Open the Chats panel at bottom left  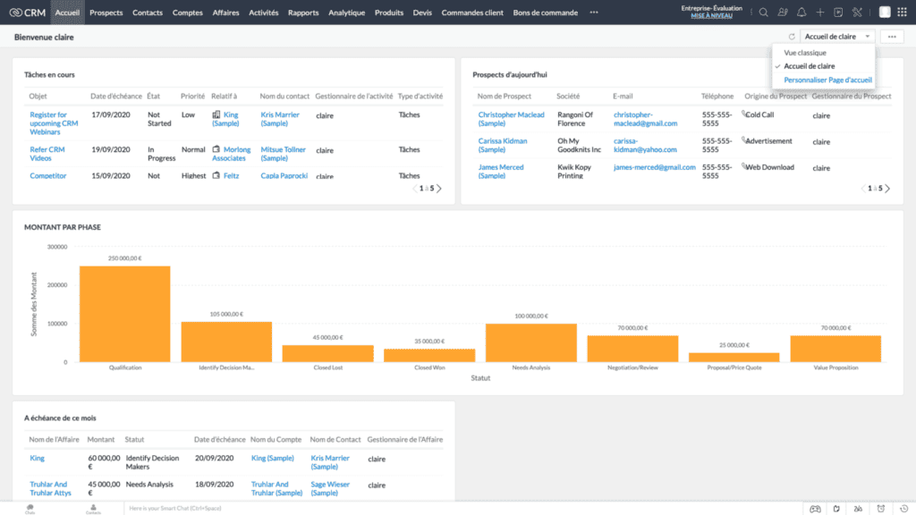28,507
